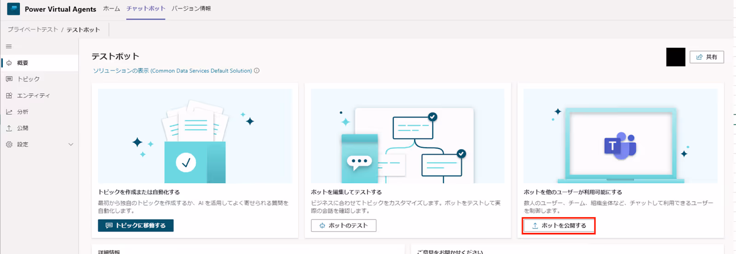Click the 共有 button
The width and height of the screenshot is (736, 254).
[707, 57]
